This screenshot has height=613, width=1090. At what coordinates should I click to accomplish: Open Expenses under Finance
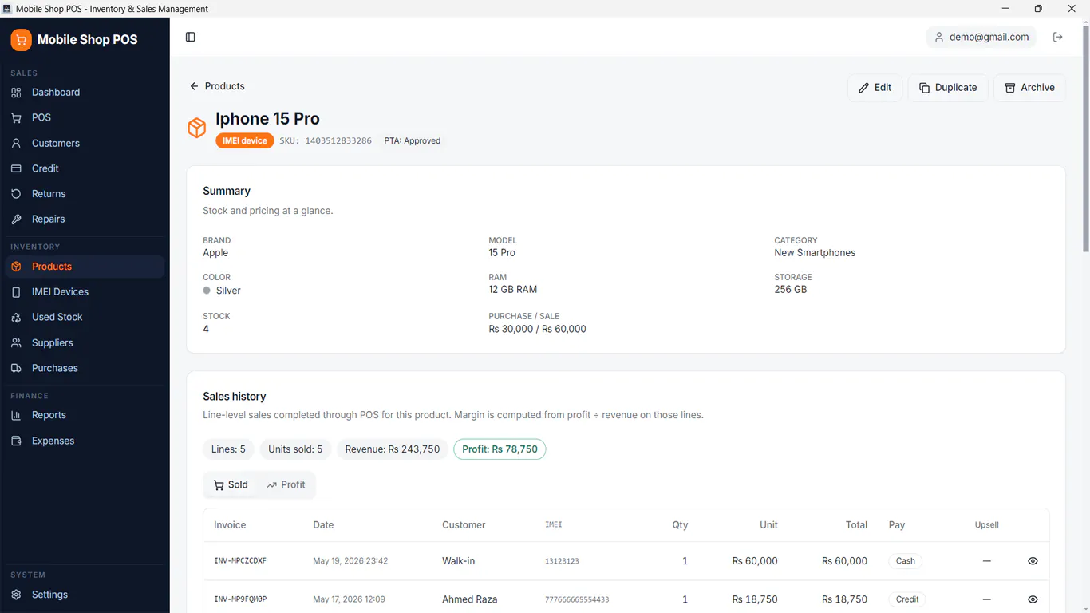[x=85, y=441]
